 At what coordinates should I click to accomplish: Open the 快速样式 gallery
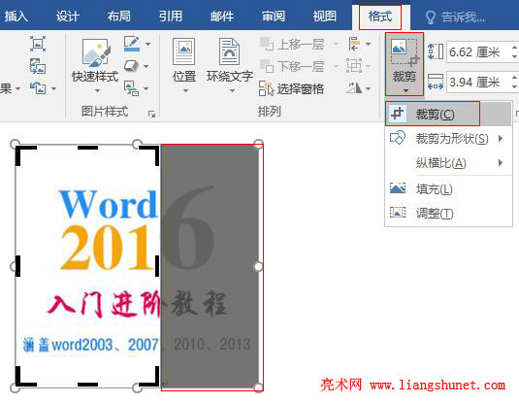tap(95, 65)
